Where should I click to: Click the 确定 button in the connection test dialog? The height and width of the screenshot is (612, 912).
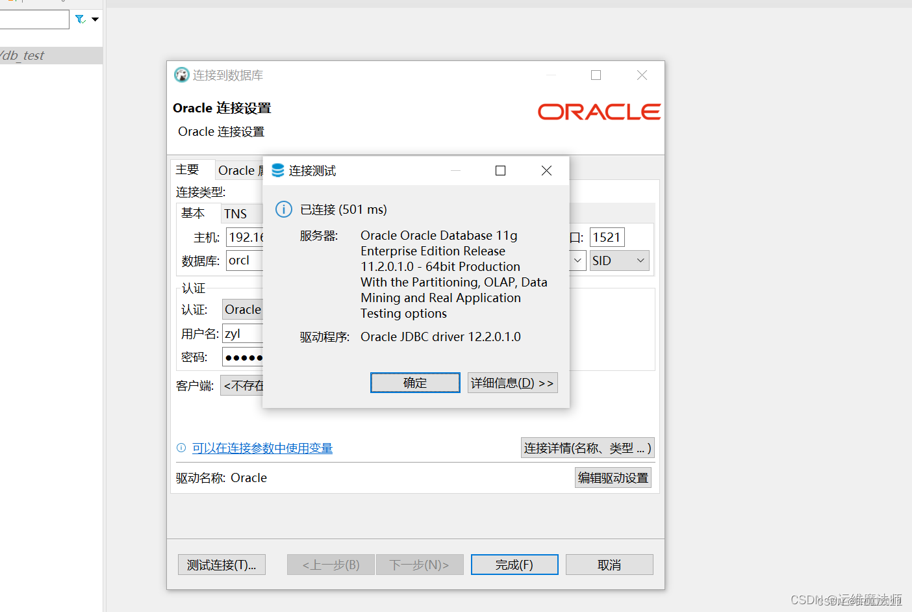tap(415, 383)
